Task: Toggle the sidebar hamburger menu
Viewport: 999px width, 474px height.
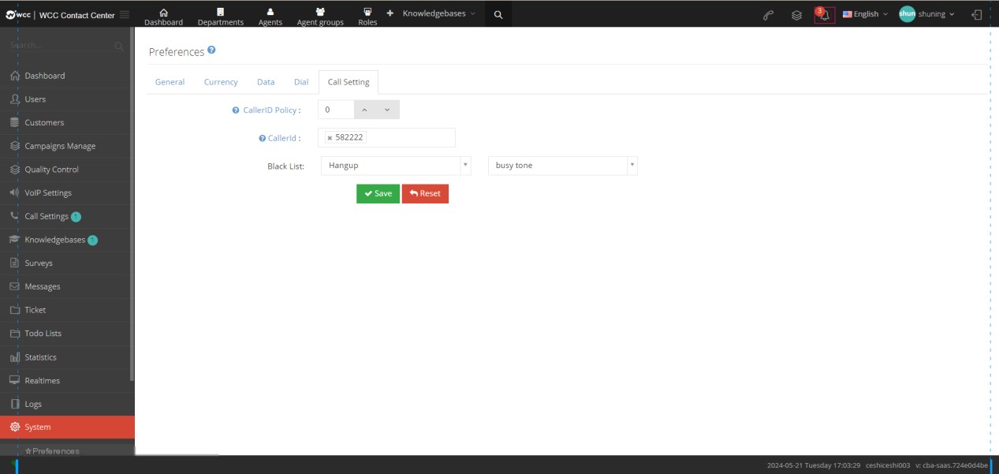Action: (x=125, y=15)
